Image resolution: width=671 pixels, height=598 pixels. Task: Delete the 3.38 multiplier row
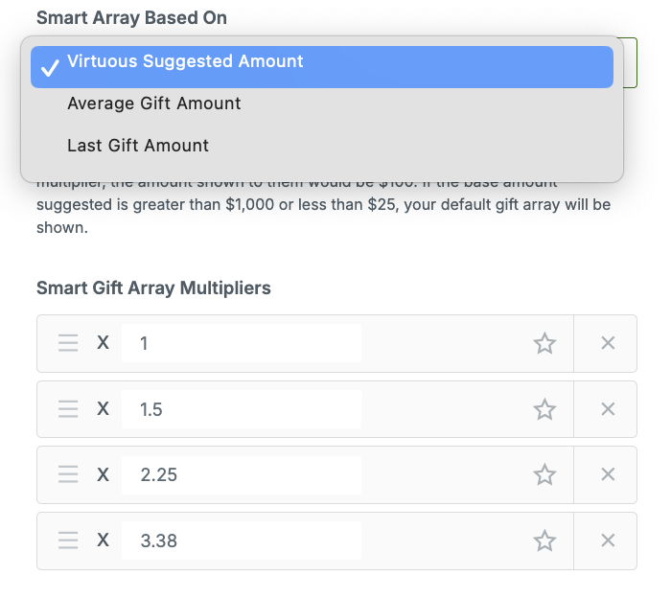[608, 540]
